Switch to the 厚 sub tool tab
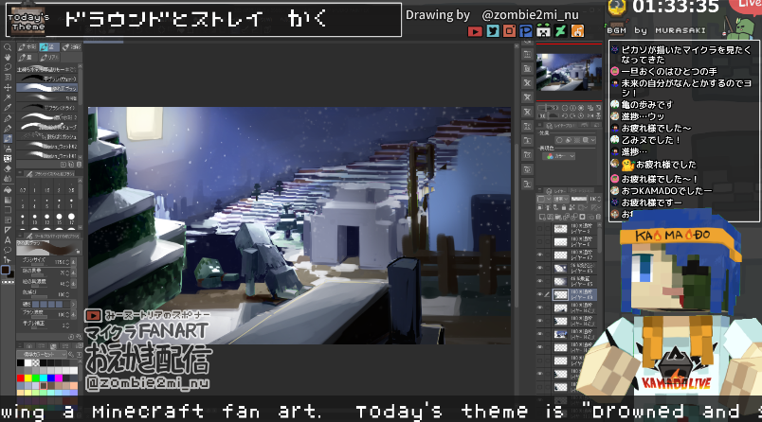 (26, 57)
